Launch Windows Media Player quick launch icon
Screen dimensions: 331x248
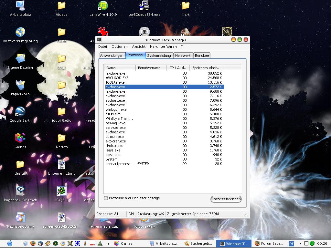[x=63, y=243]
